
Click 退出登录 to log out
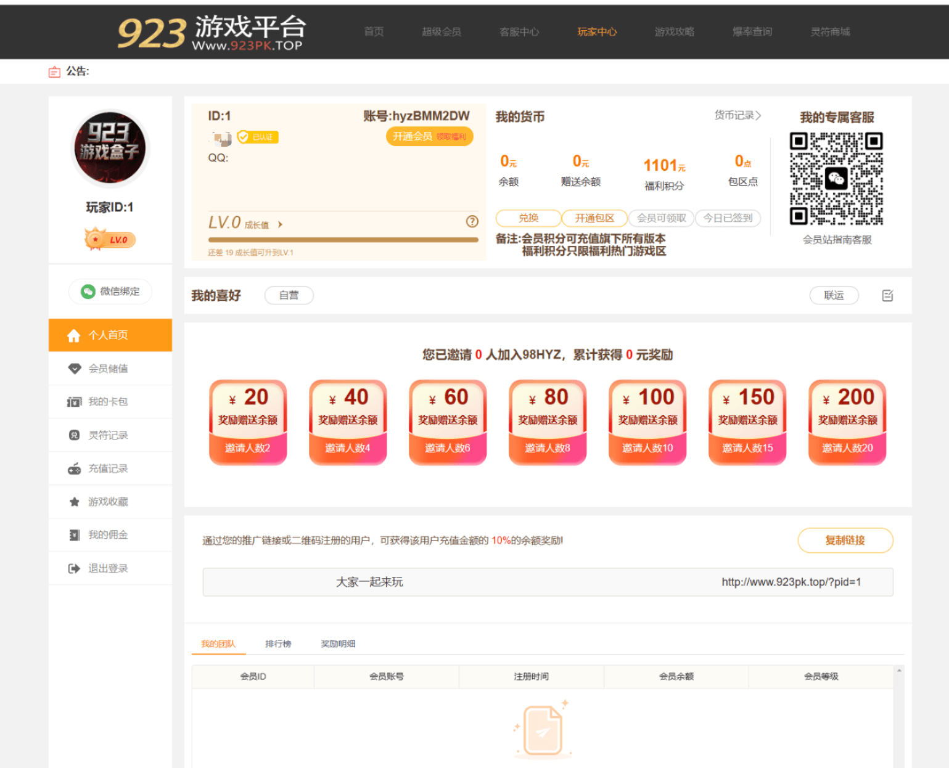pos(108,568)
